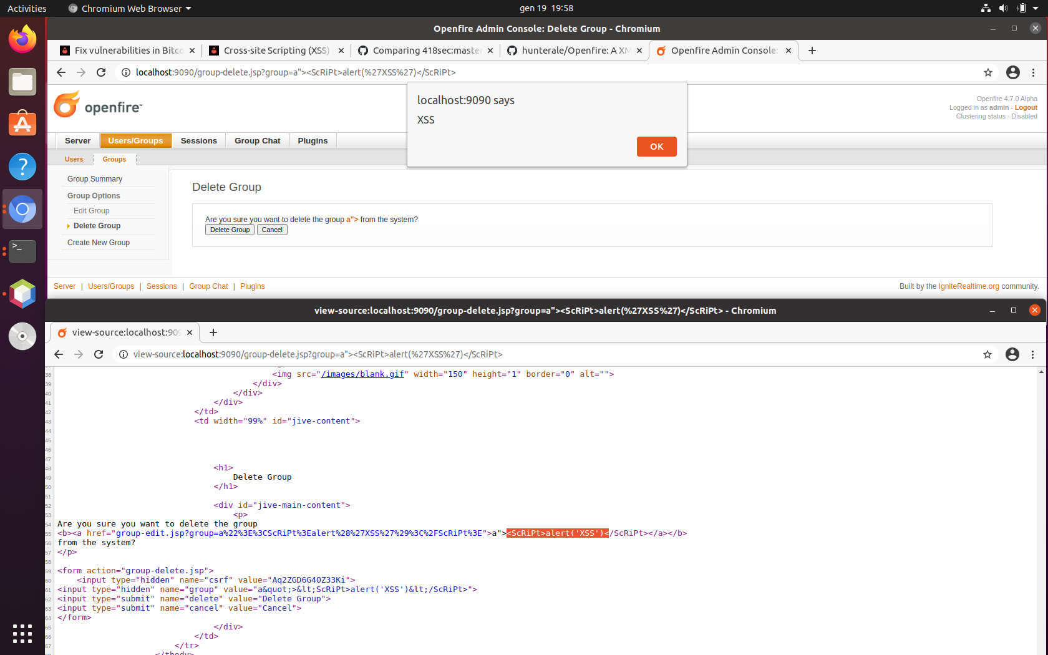Viewport: 1048px width, 655px height.
Task: Reload the view-source page
Action: 99,354
